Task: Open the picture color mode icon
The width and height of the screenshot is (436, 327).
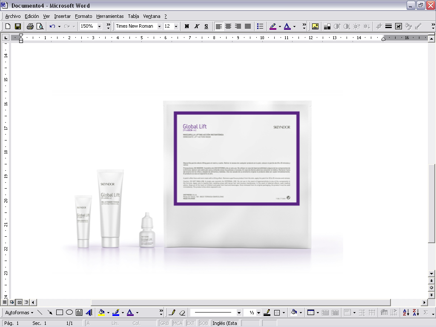Action: 327,26
